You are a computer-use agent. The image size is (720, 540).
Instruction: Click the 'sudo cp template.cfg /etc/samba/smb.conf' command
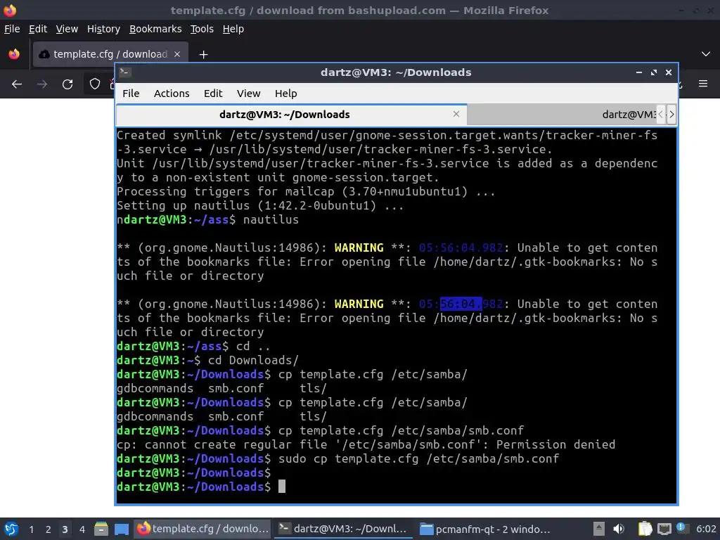point(419,458)
